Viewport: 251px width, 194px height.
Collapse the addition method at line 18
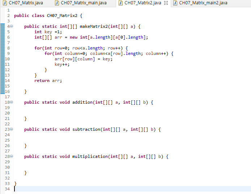(12, 102)
